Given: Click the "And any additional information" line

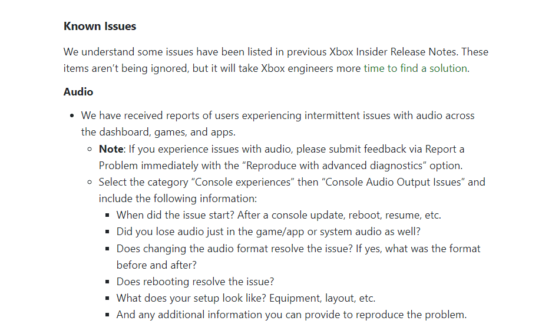Looking at the screenshot, I should click(x=292, y=314).
